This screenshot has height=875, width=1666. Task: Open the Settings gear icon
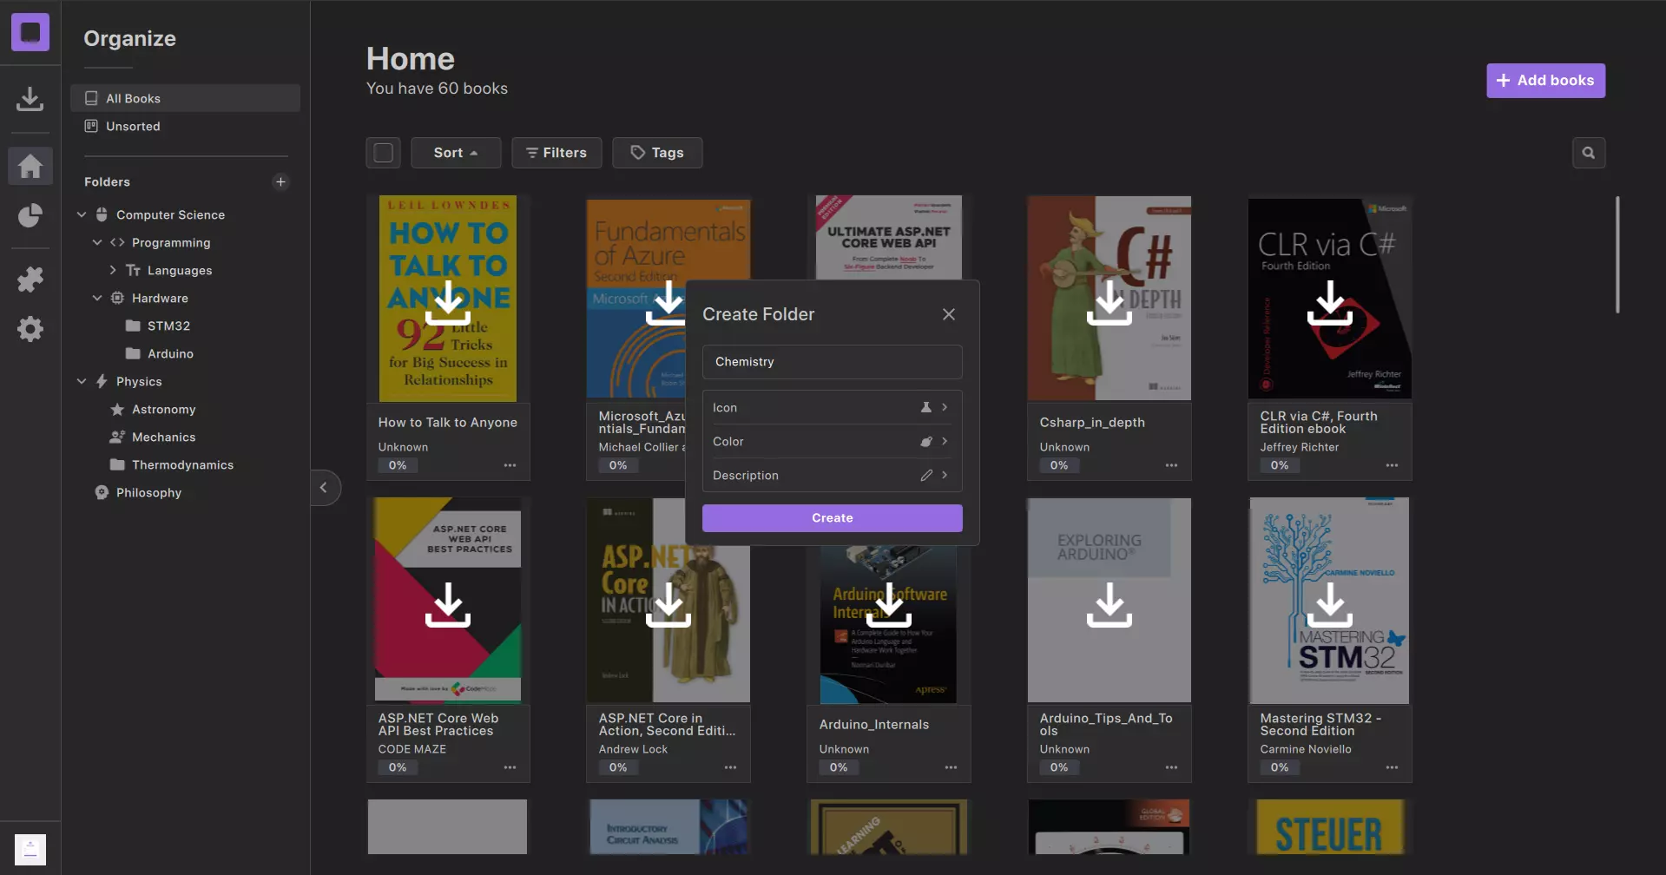[30, 329]
